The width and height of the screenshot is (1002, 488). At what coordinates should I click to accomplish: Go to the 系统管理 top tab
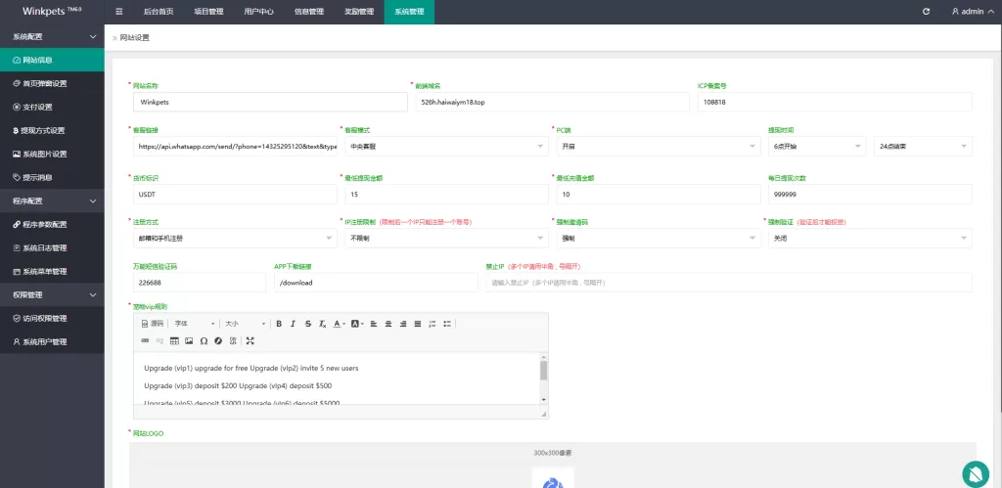click(x=409, y=12)
